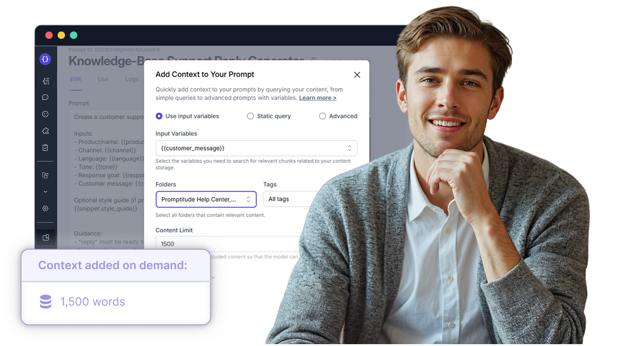This screenshot has height=346, width=619.
Task: Click the prompt line "- Tone: {{tone}}"
Action: point(96,167)
